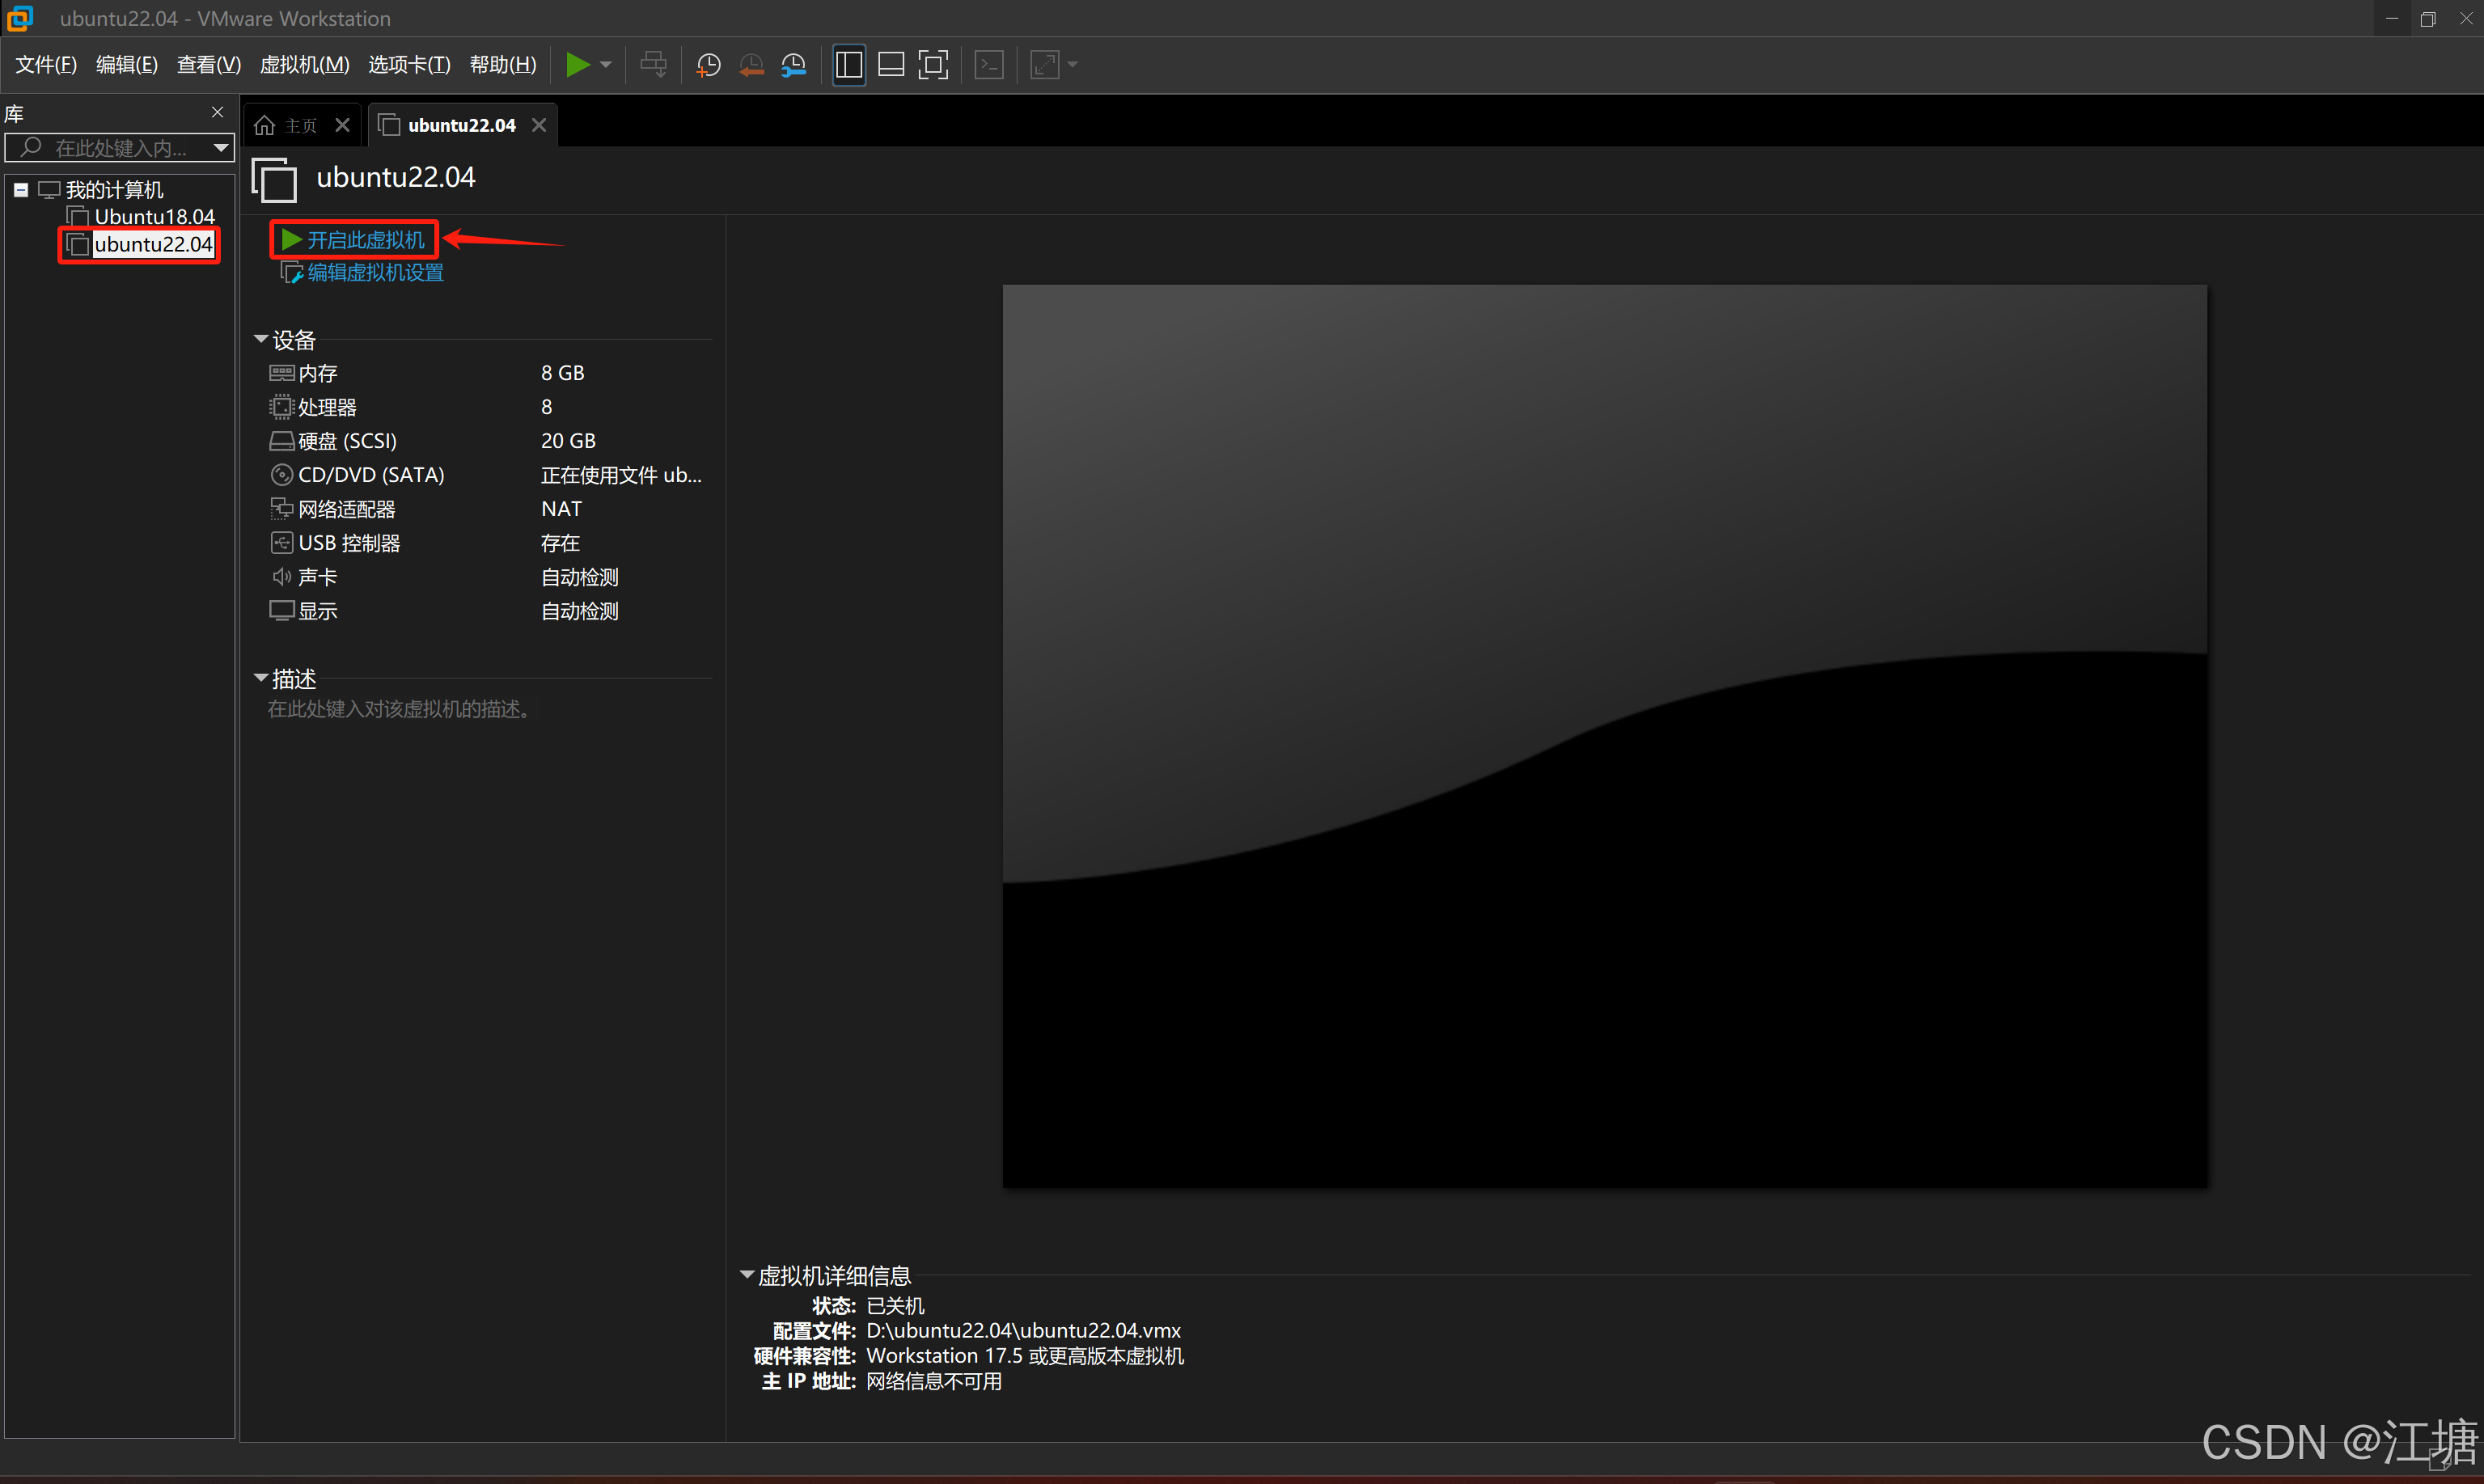Click the 网络适配器 NAT device entry

click(346, 509)
